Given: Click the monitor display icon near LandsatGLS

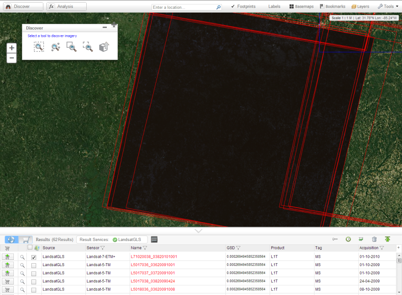Looking at the screenshot, I should (x=154, y=239).
